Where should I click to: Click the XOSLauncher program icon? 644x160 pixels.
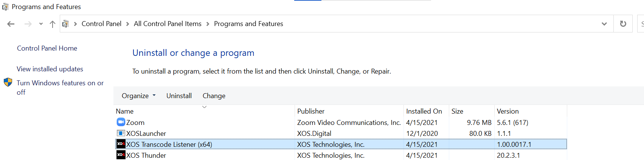(x=121, y=133)
